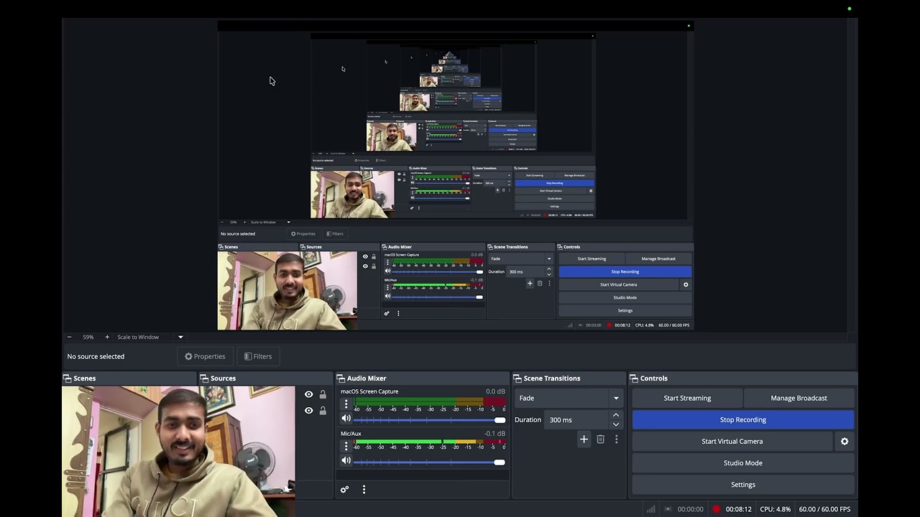This screenshot has height=517, width=920.
Task: Zoom out the preview with the main minus icon
Action: point(69,337)
